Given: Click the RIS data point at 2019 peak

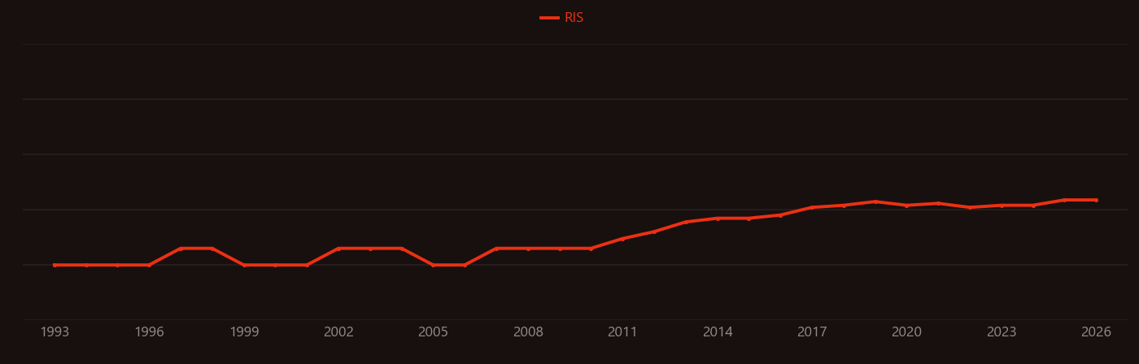Looking at the screenshot, I should (875, 201).
